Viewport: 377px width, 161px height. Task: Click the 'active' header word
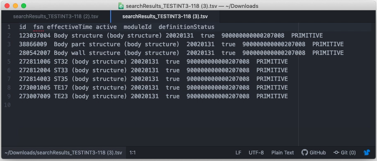point(106,27)
